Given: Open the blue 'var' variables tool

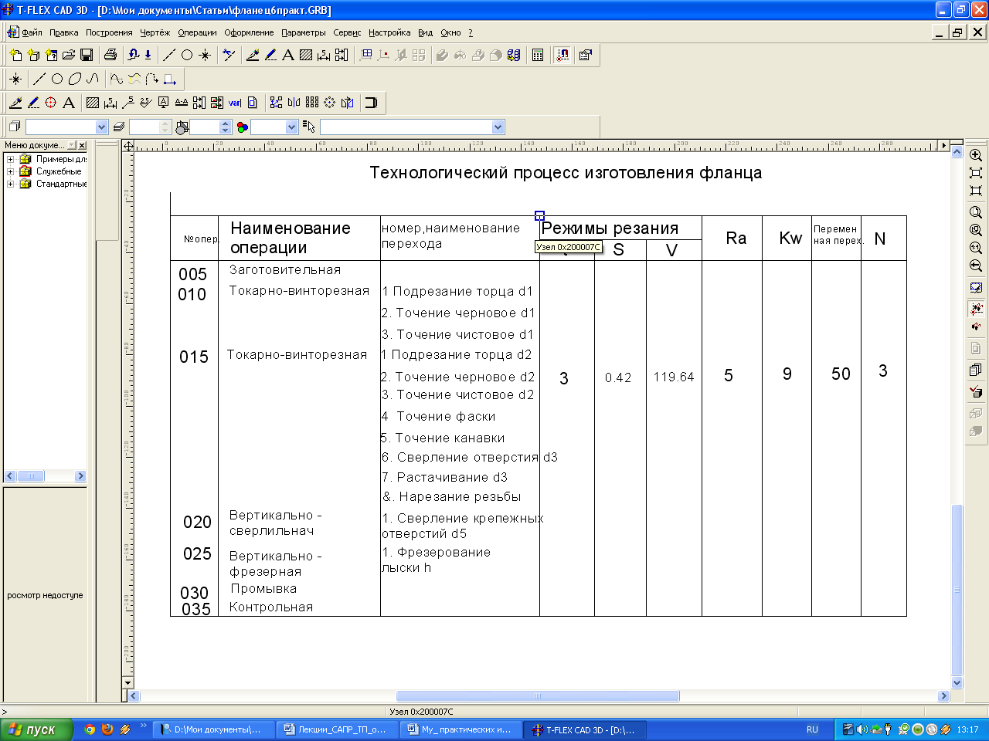Looking at the screenshot, I should (x=235, y=103).
